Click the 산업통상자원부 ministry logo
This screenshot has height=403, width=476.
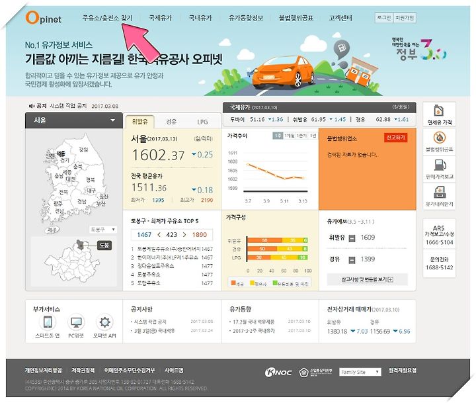click(x=316, y=372)
